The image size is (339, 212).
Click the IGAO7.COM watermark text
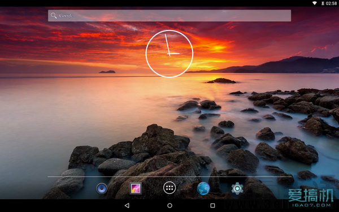(x=311, y=205)
